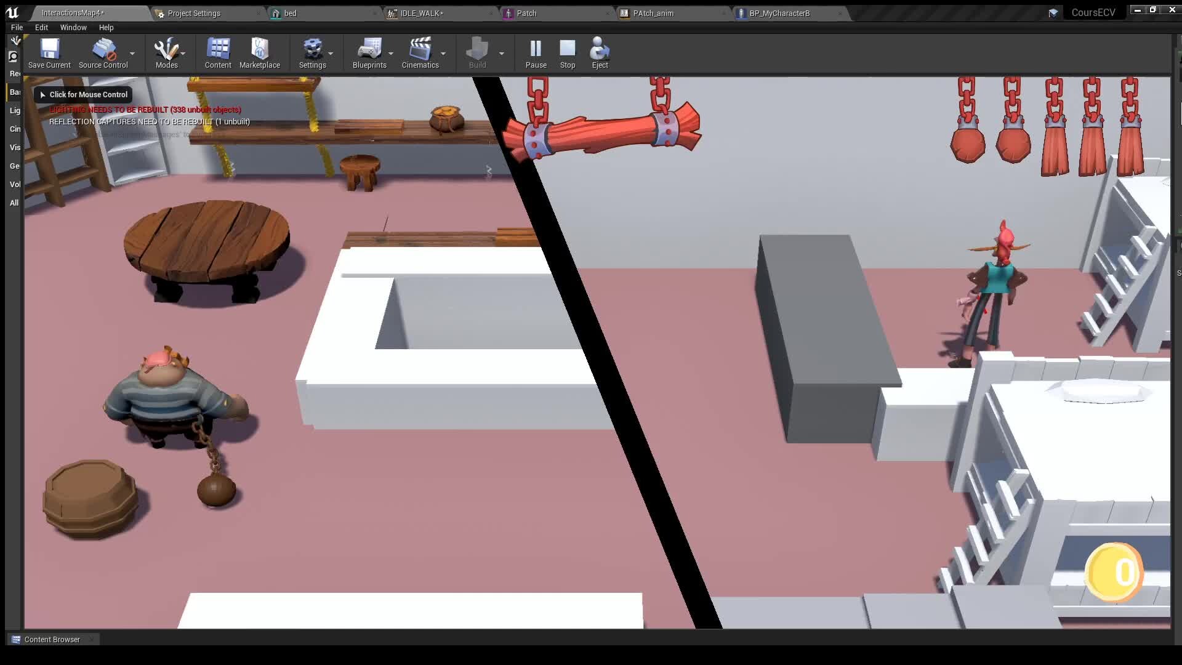Image resolution: width=1182 pixels, height=665 pixels.
Task: Open the Blueprints toolbar icon
Action: click(369, 49)
